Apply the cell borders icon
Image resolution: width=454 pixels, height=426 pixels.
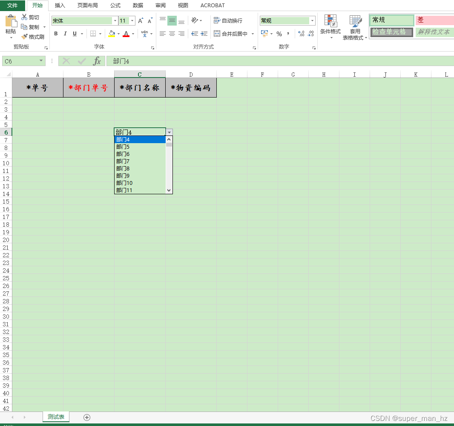coord(93,34)
